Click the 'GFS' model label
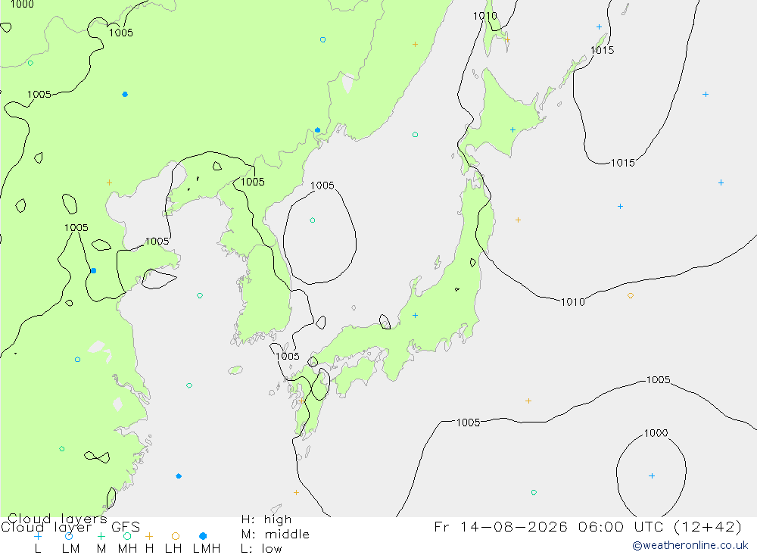The image size is (757, 555). [x=126, y=527]
